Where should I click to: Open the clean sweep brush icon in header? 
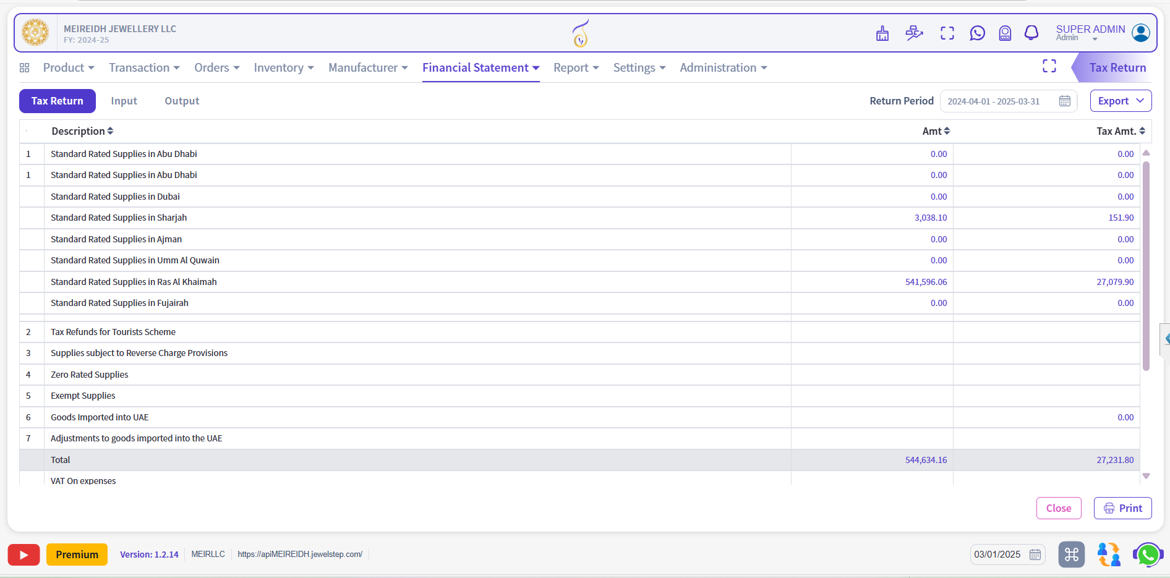point(882,33)
